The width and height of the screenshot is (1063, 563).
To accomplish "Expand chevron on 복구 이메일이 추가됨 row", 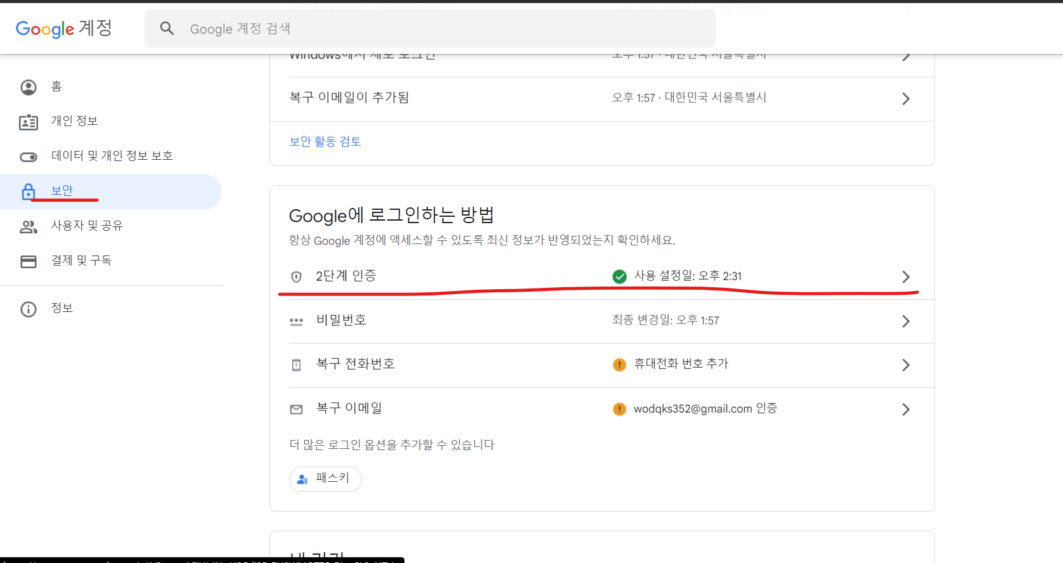I will click(906, 99).
